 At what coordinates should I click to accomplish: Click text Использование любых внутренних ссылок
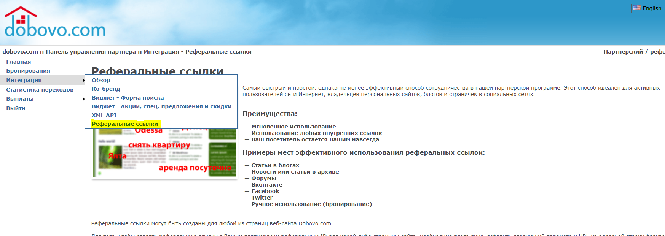pyautogui.click(x=316, y=133)
